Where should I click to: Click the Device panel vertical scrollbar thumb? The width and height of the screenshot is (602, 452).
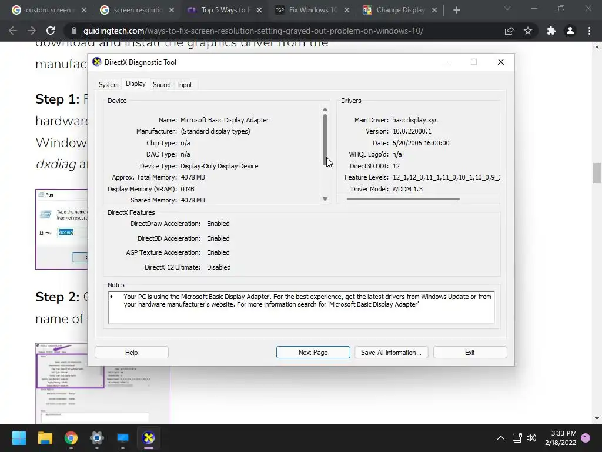click(325, 140)
